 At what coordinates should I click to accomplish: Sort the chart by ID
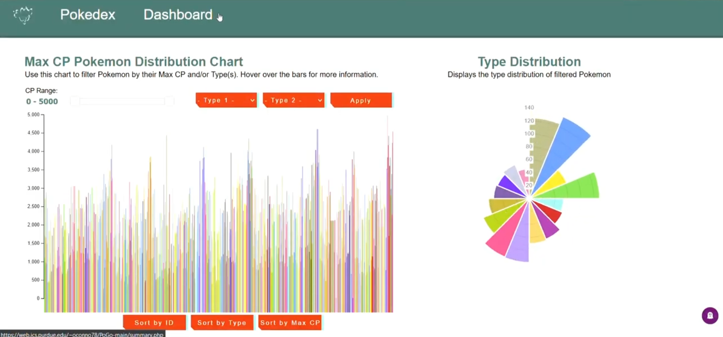tap(154, 323)
